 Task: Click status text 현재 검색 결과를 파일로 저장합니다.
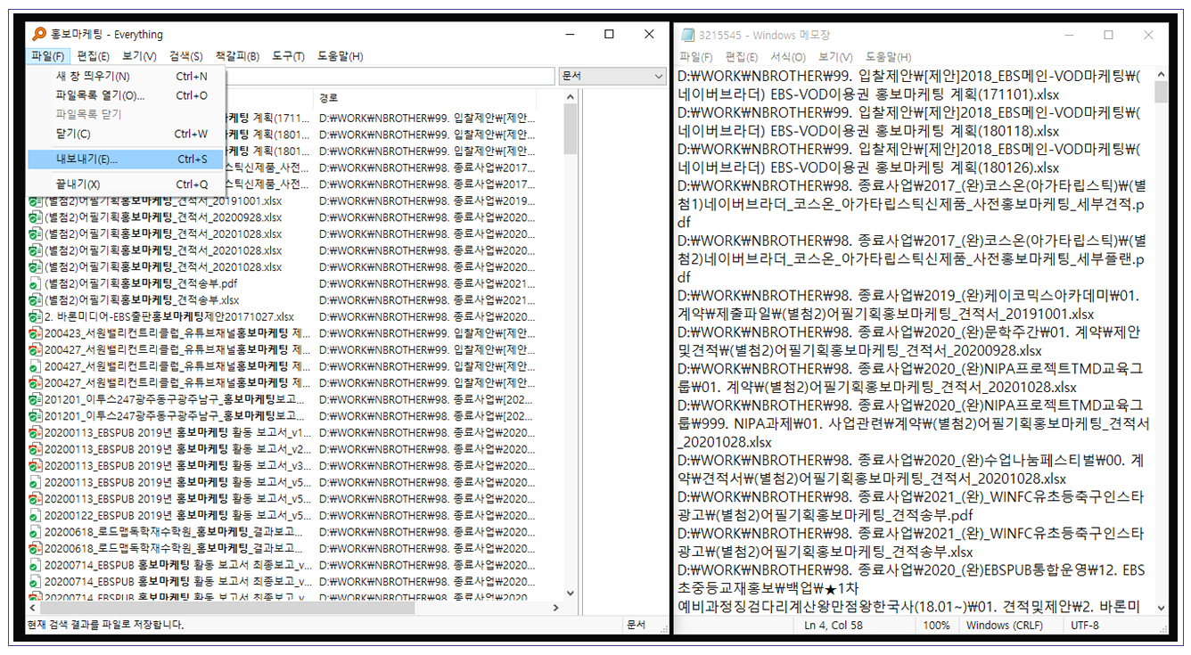click(105, 625)
